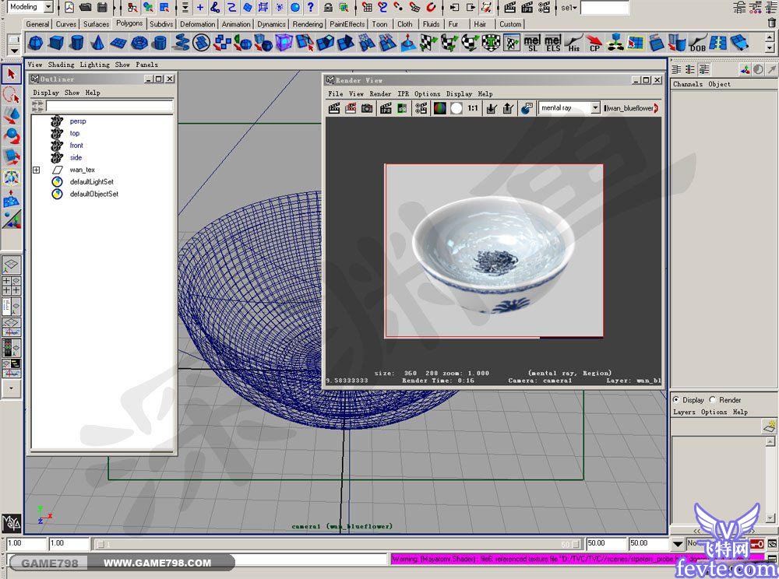Toggle the display alpha channel white circle icon
This screenshot has height=579, width=779.
[456, 108]
